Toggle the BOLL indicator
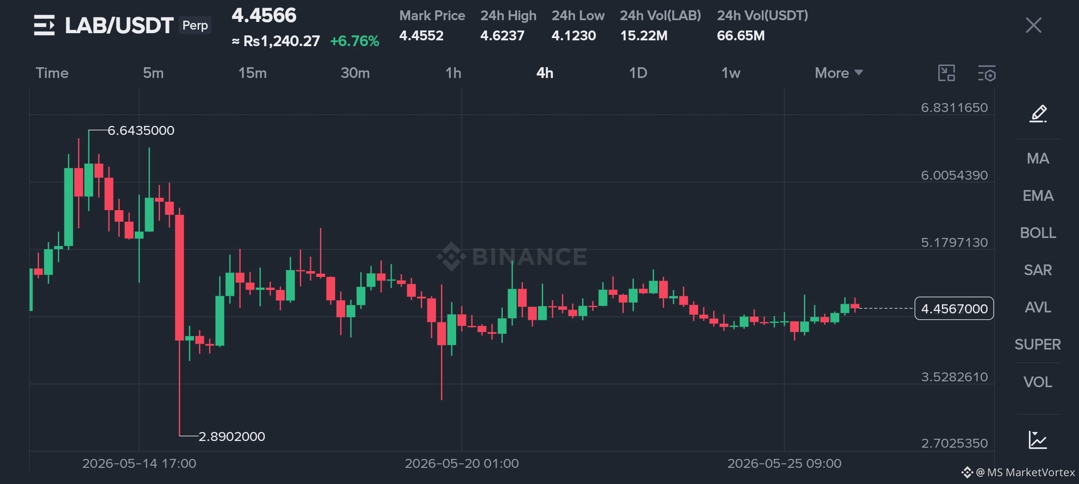 point(1038,233)
